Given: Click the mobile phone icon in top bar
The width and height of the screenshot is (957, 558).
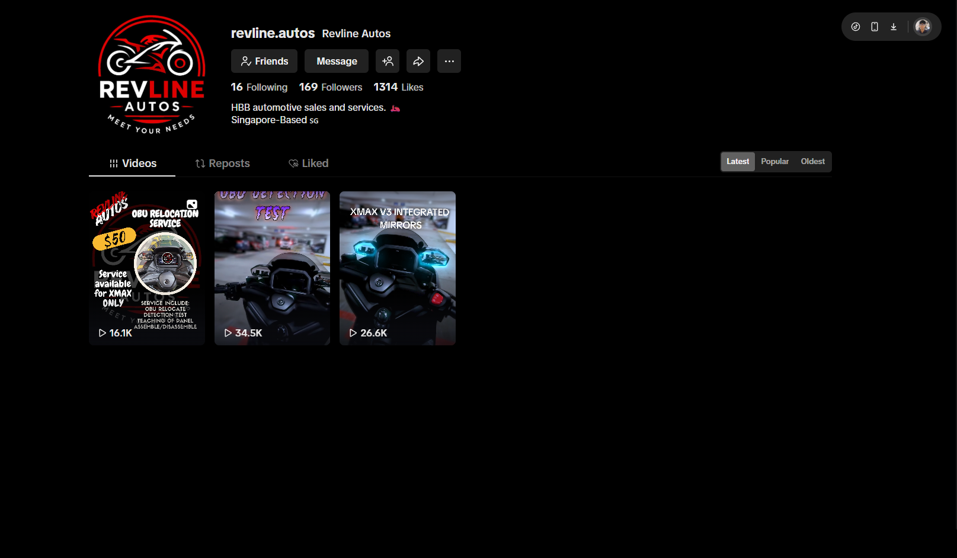Looking at the screenshot, I should (874, 27).
